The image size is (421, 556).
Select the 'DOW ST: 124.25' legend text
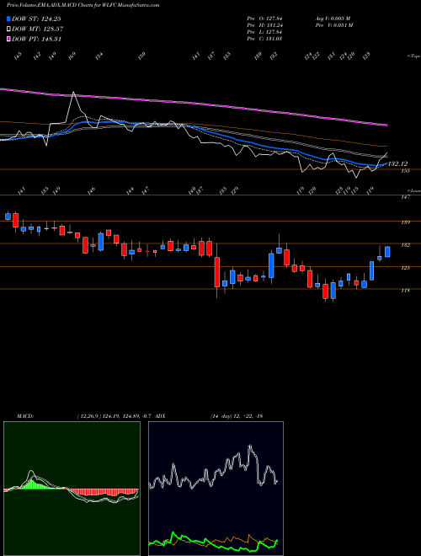tap(36, 19)
